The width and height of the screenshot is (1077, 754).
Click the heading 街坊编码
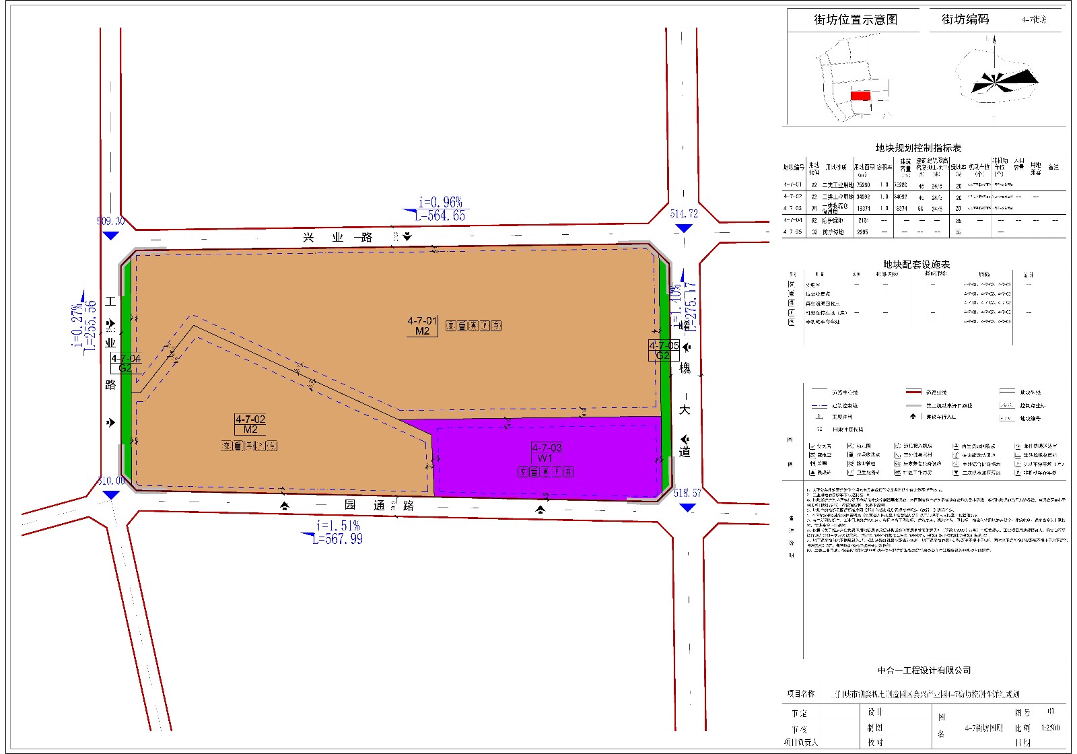click(965, 20)
